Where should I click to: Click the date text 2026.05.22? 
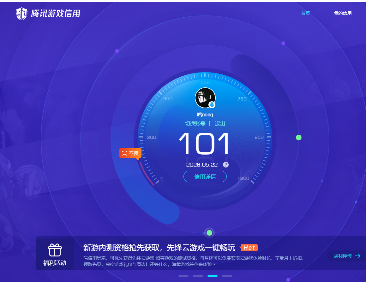[x=202, y=165]
